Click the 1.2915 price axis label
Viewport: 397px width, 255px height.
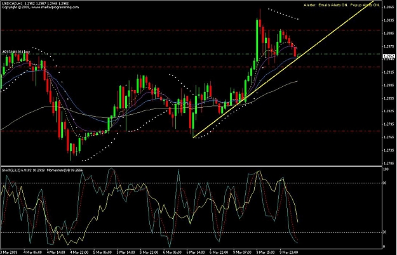pos(389,72)
